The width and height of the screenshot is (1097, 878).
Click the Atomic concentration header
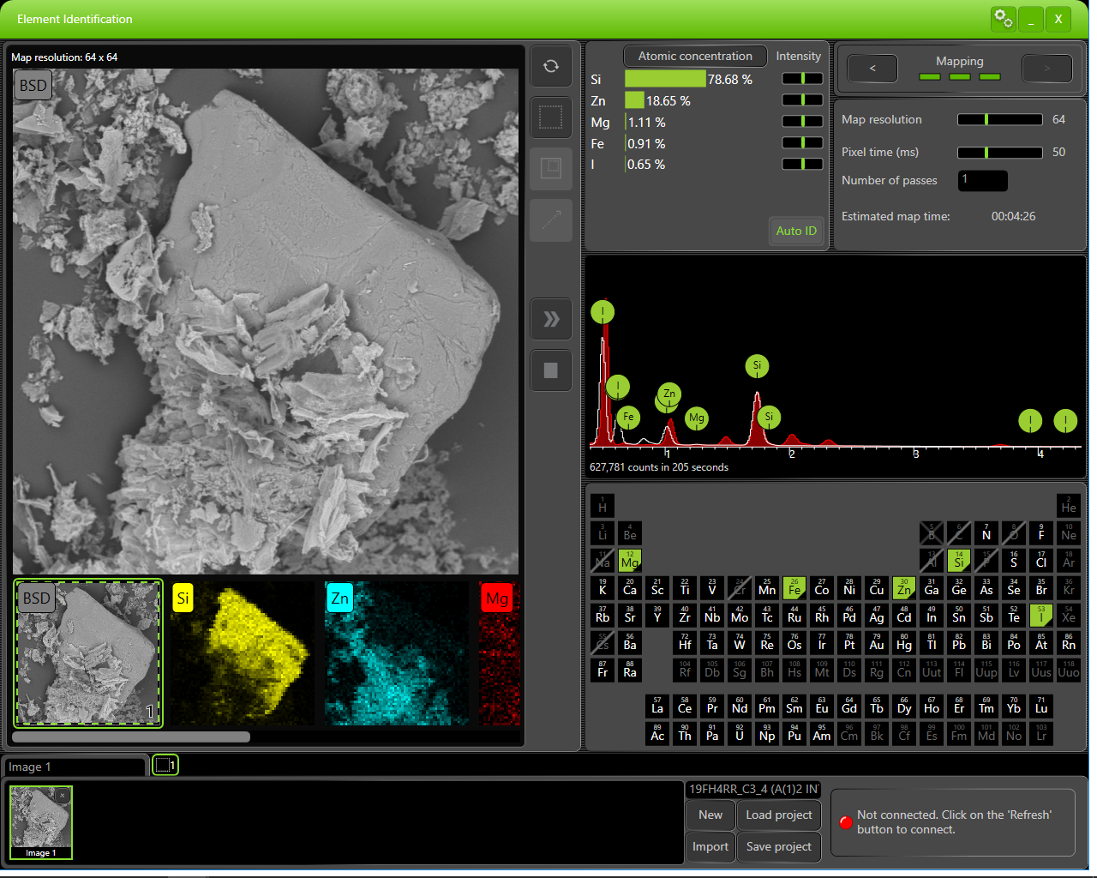coord(694,57)
